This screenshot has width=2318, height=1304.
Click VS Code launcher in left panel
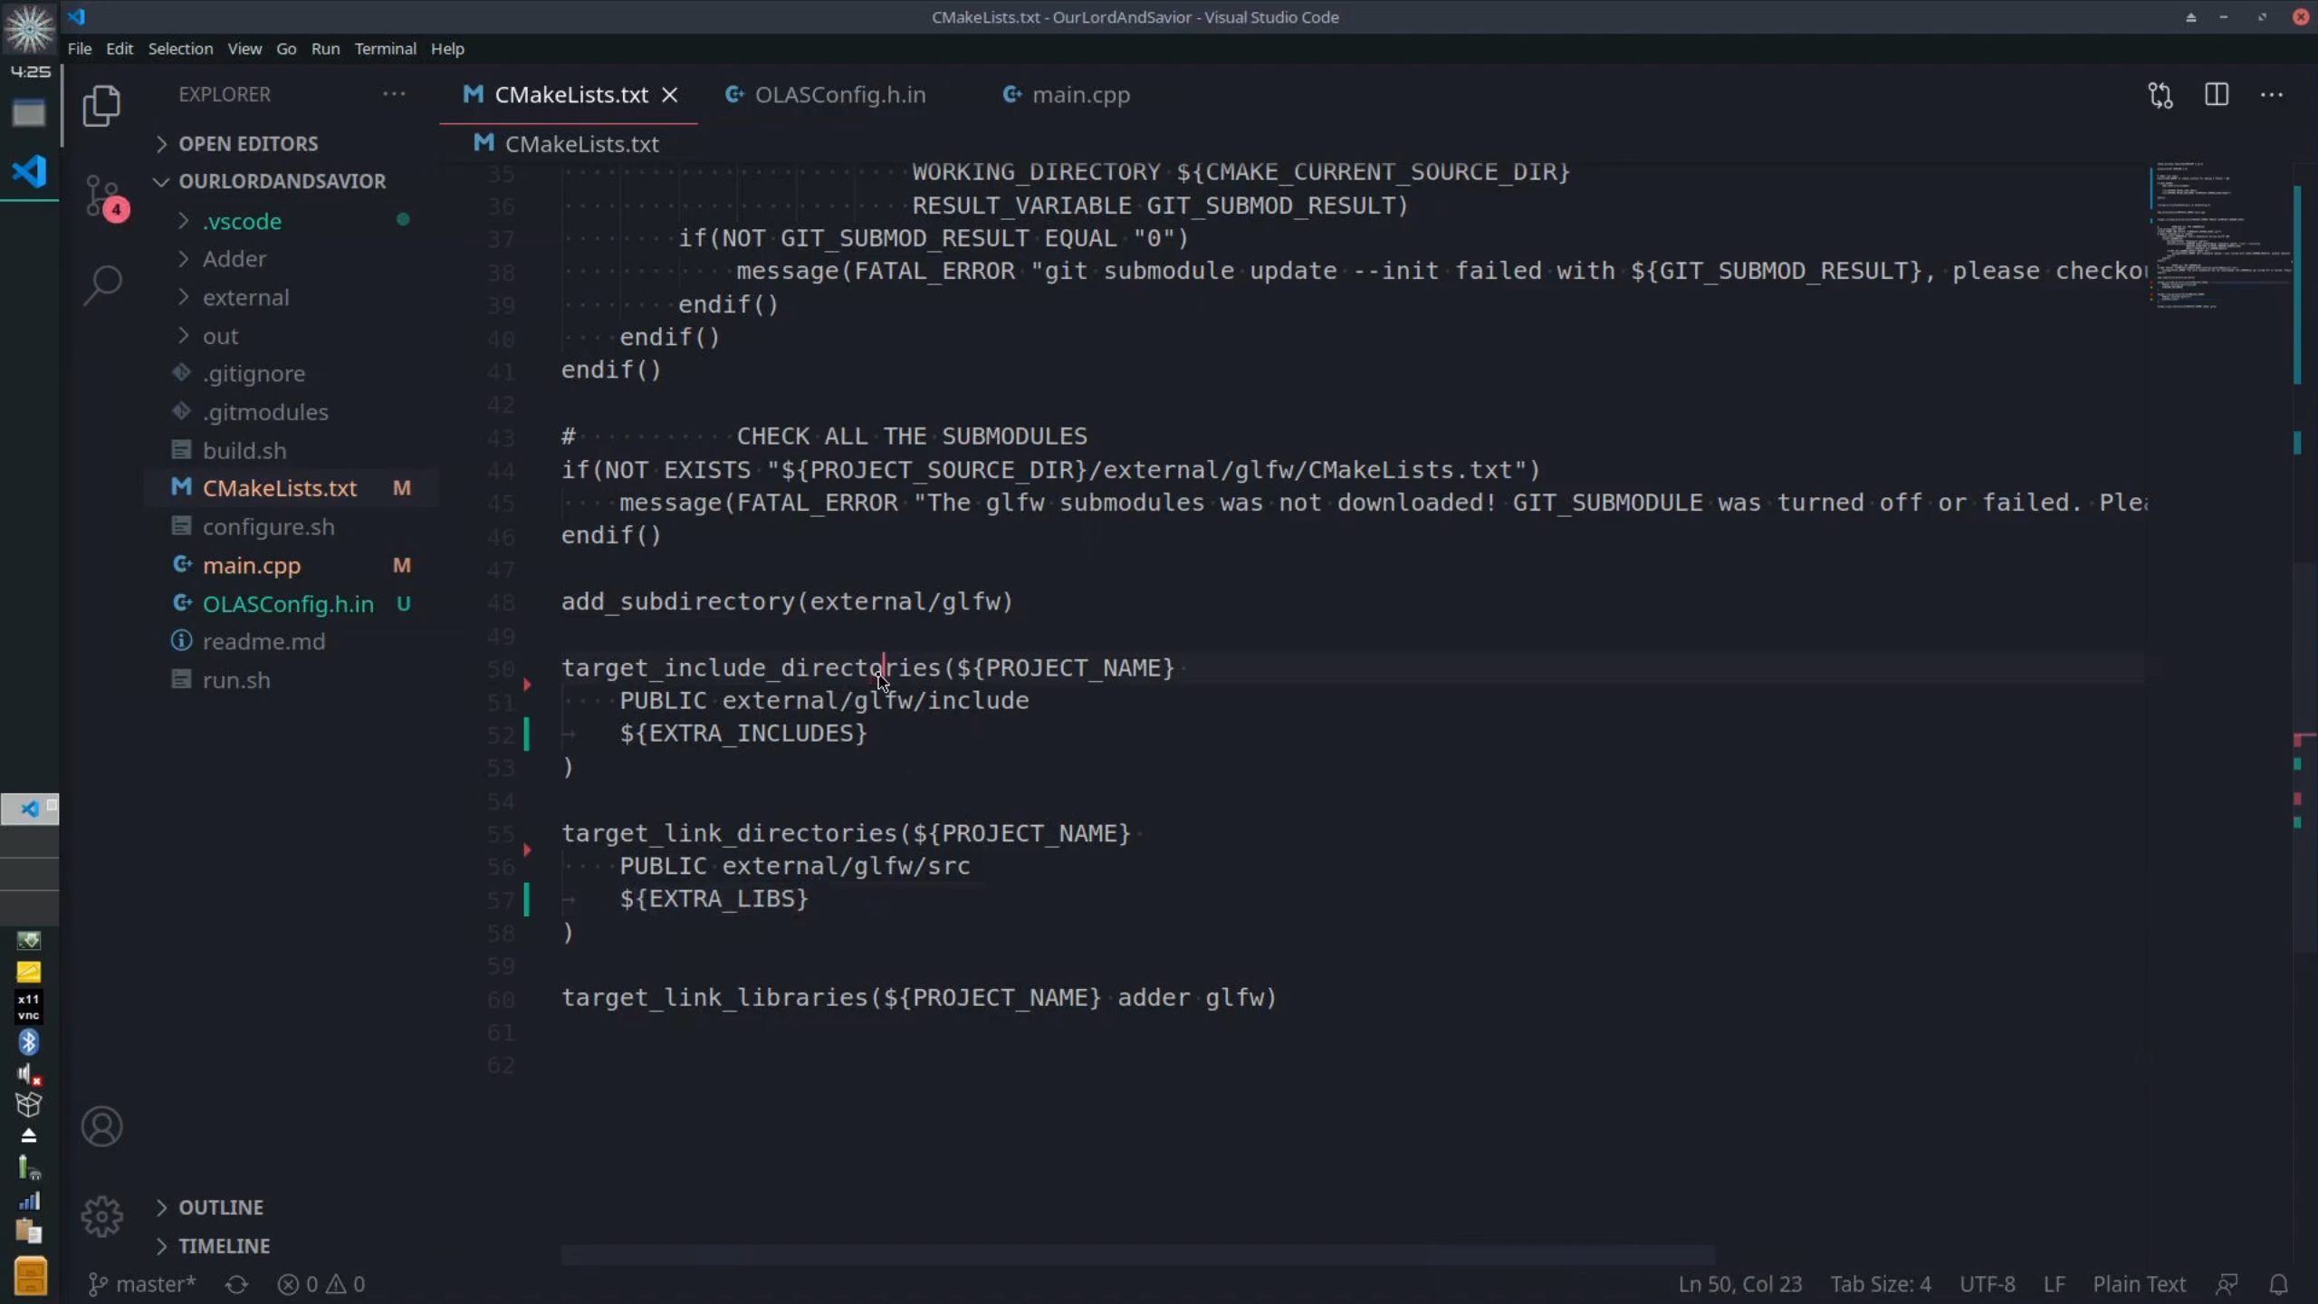click(x=29, y=170)
